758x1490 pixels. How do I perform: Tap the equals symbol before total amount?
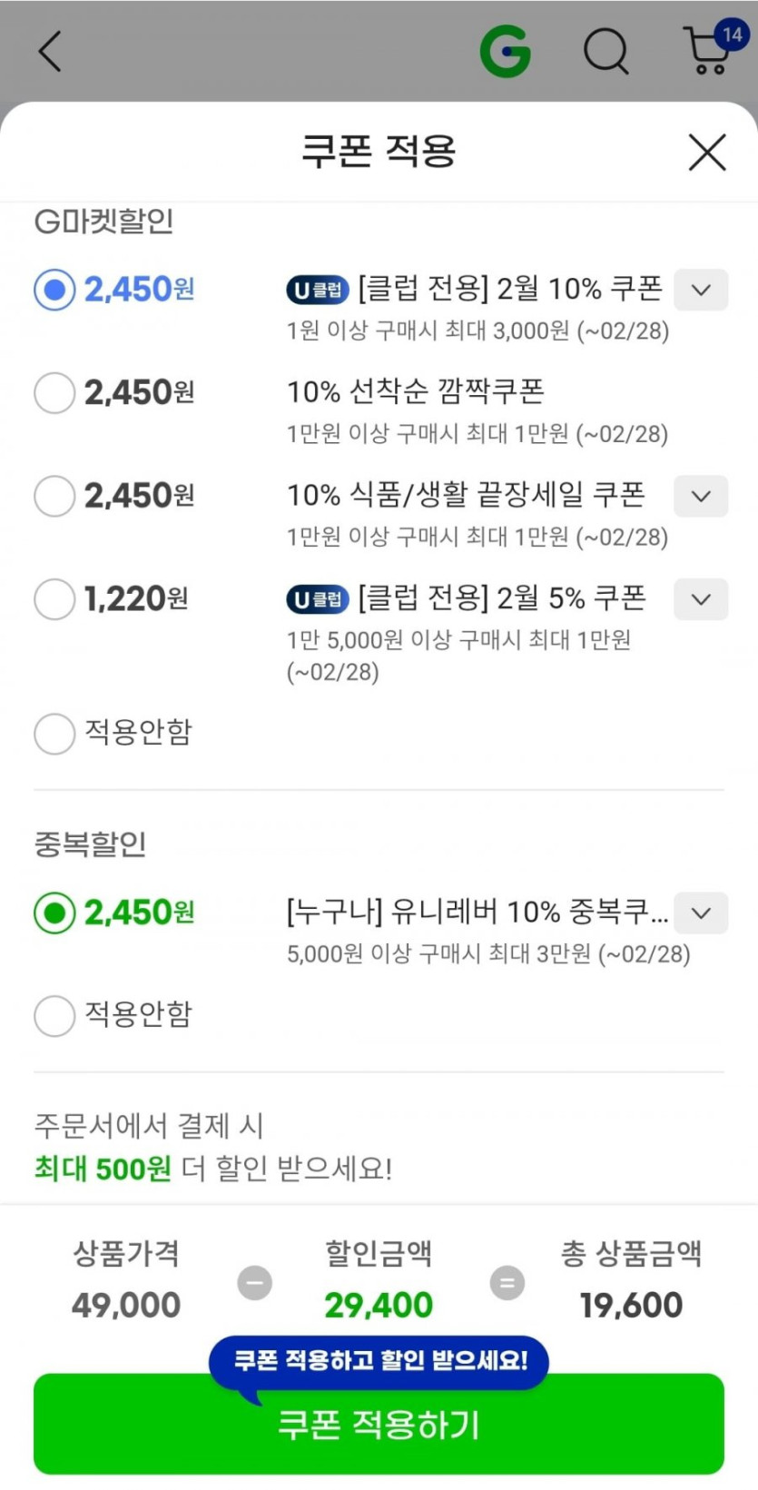point(507,1283)
